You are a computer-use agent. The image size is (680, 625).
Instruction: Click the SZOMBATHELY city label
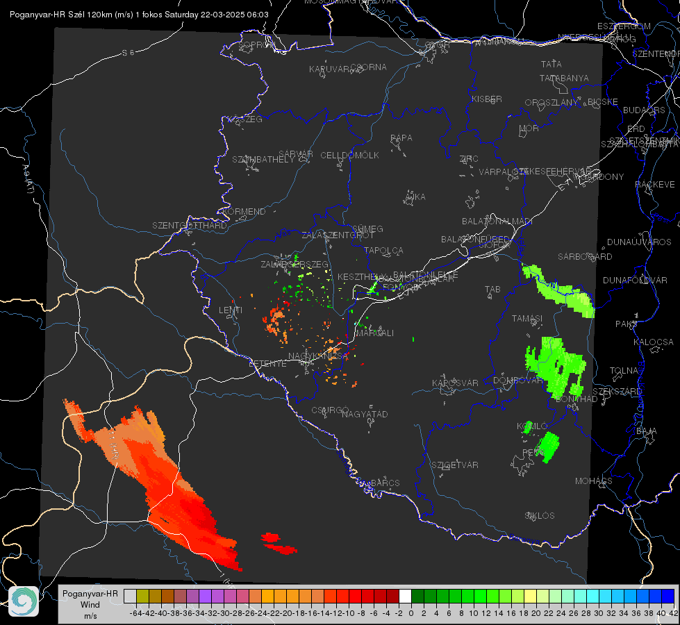point(263,160)
